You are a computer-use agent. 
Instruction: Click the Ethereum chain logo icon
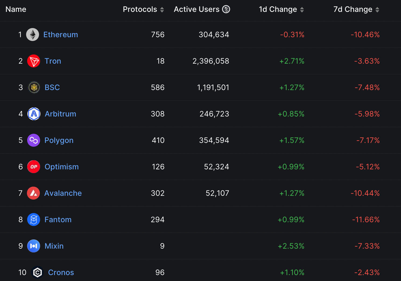click(33, 35)
